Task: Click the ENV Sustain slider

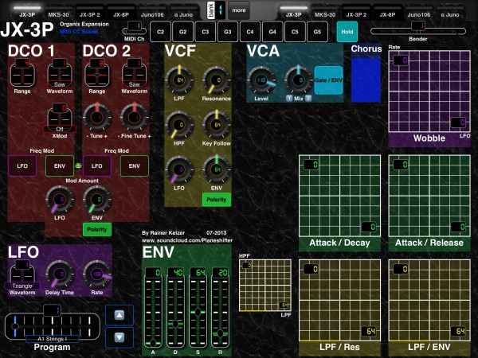Action: coord(198,307)
